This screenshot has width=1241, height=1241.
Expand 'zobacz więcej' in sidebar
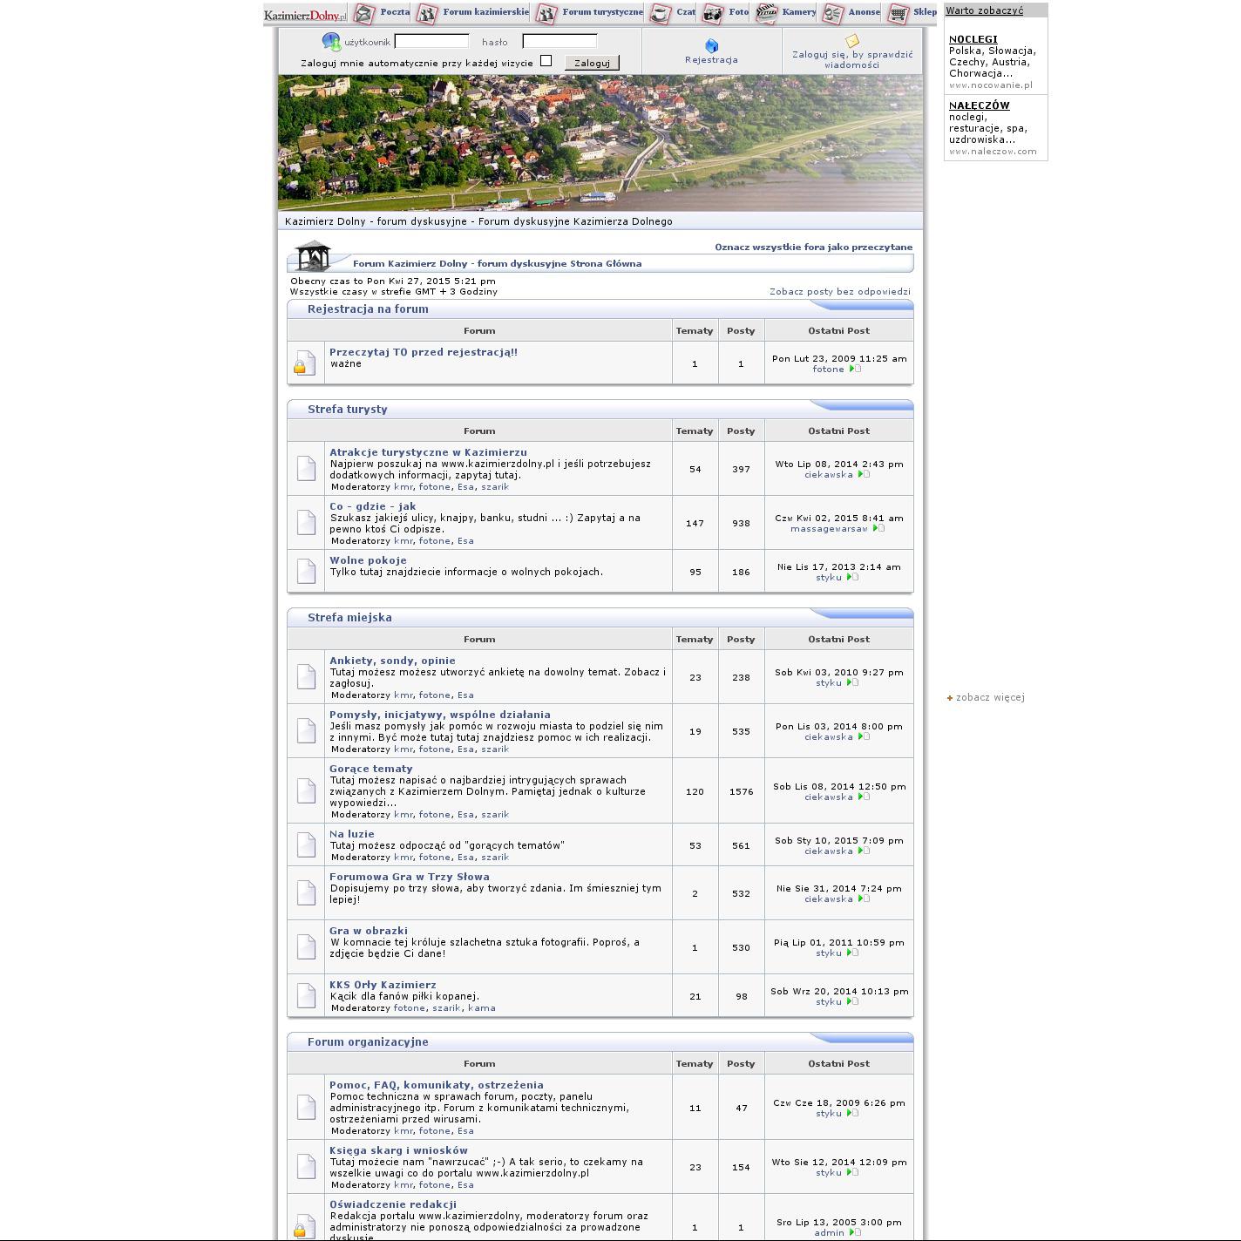pyautogui.click(x=989, y=697)
